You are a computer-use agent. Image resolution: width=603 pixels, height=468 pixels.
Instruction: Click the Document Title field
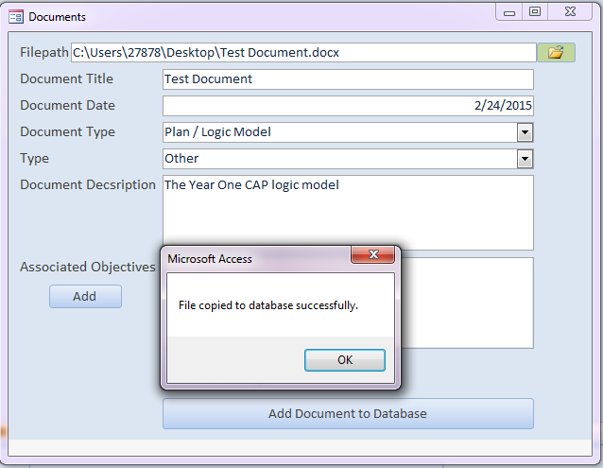[x=348, y=79]
